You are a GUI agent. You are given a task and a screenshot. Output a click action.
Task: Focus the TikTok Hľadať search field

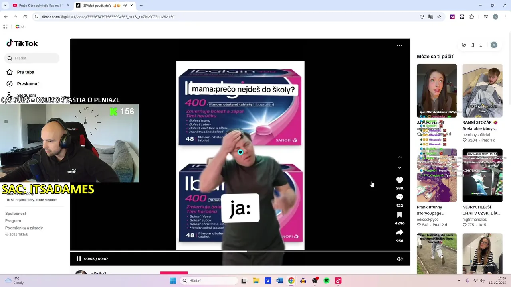tap(32, 58)
